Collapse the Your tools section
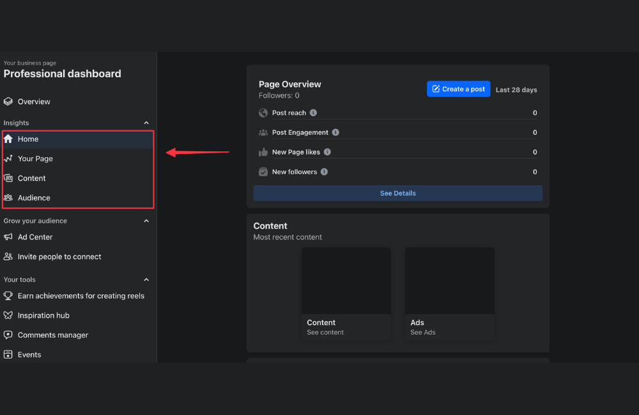Viewport: 639px width, 415px height. click(146, 280)
